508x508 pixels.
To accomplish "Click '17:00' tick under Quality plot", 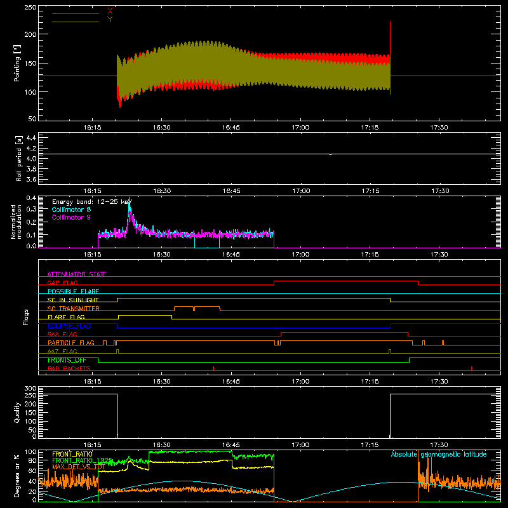I will (300, 445).
